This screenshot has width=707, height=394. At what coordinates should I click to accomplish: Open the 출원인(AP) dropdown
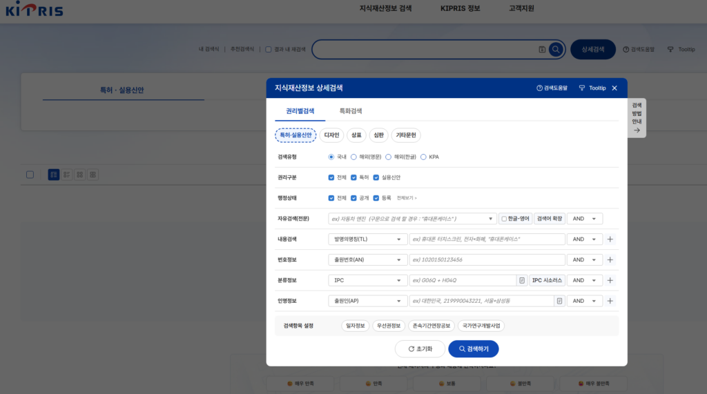pyautogui.click(x=367, y=301)
